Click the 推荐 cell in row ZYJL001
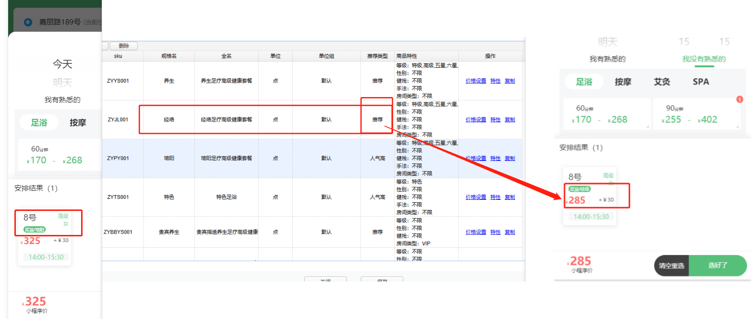Viewport: 752px width, 319px height. click(377, 120)
